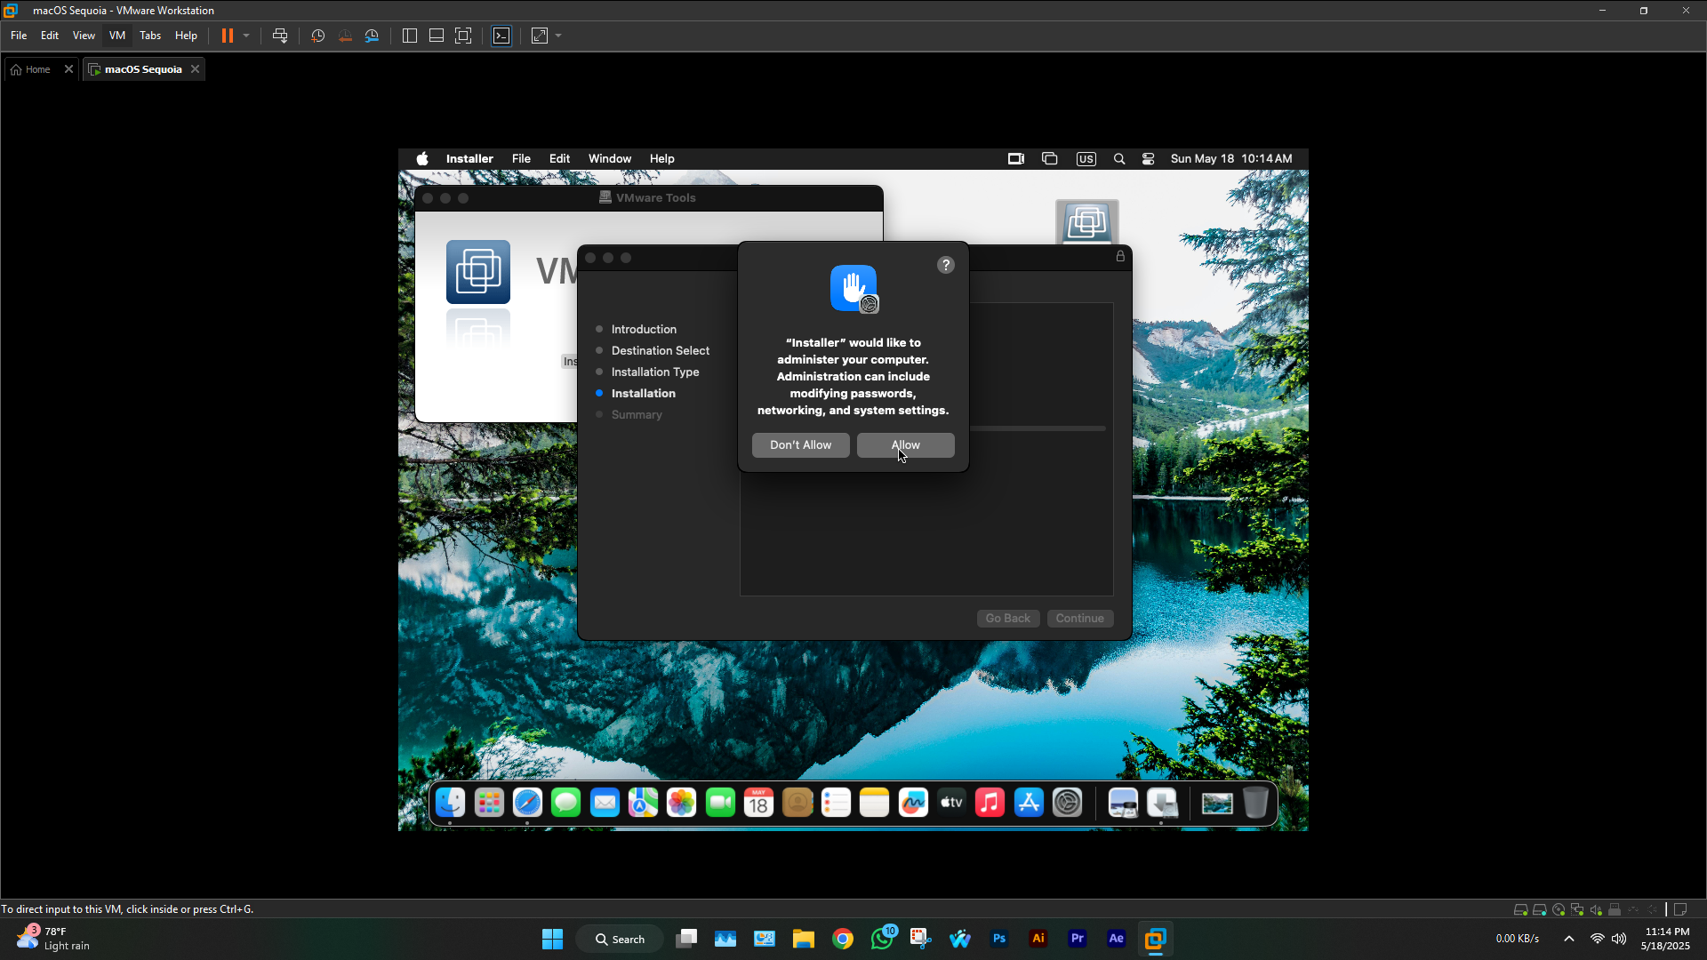Click Send Ctrl+Alt+Del toolbar icon
This screenshot has height=960, width=1707.
pyautogui.click(x=280, y=36)
